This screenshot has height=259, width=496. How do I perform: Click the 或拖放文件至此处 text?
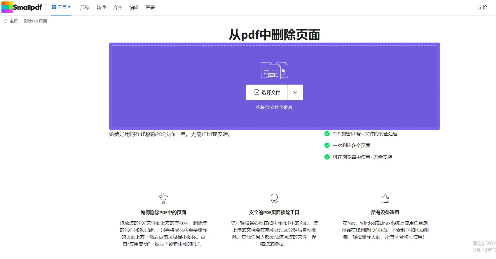[275, 107]
